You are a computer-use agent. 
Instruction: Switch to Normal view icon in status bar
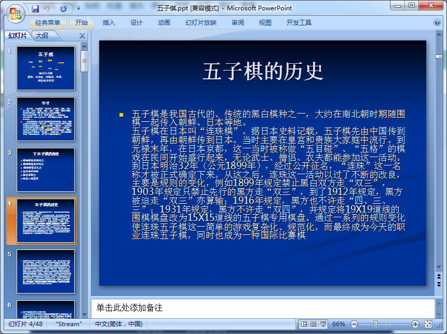(x=304, y=324)
